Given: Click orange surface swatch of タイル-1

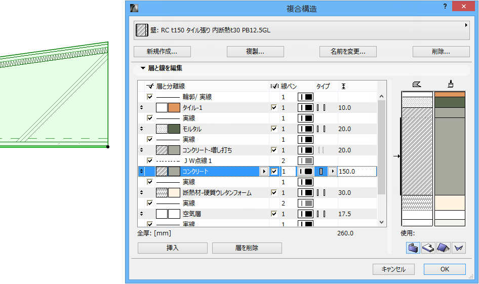Looking at the screenshot, I should [174, 107].
